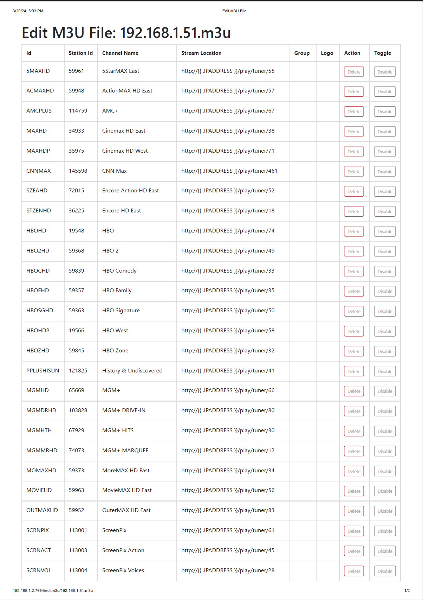Screen dimensions: 423x600
Task: Delete the CNN Max channel
Action: tap(354, 172)
